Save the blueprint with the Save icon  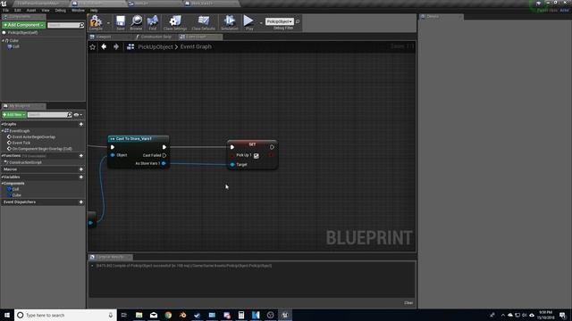pyautogui.click(x=121, y=22)
